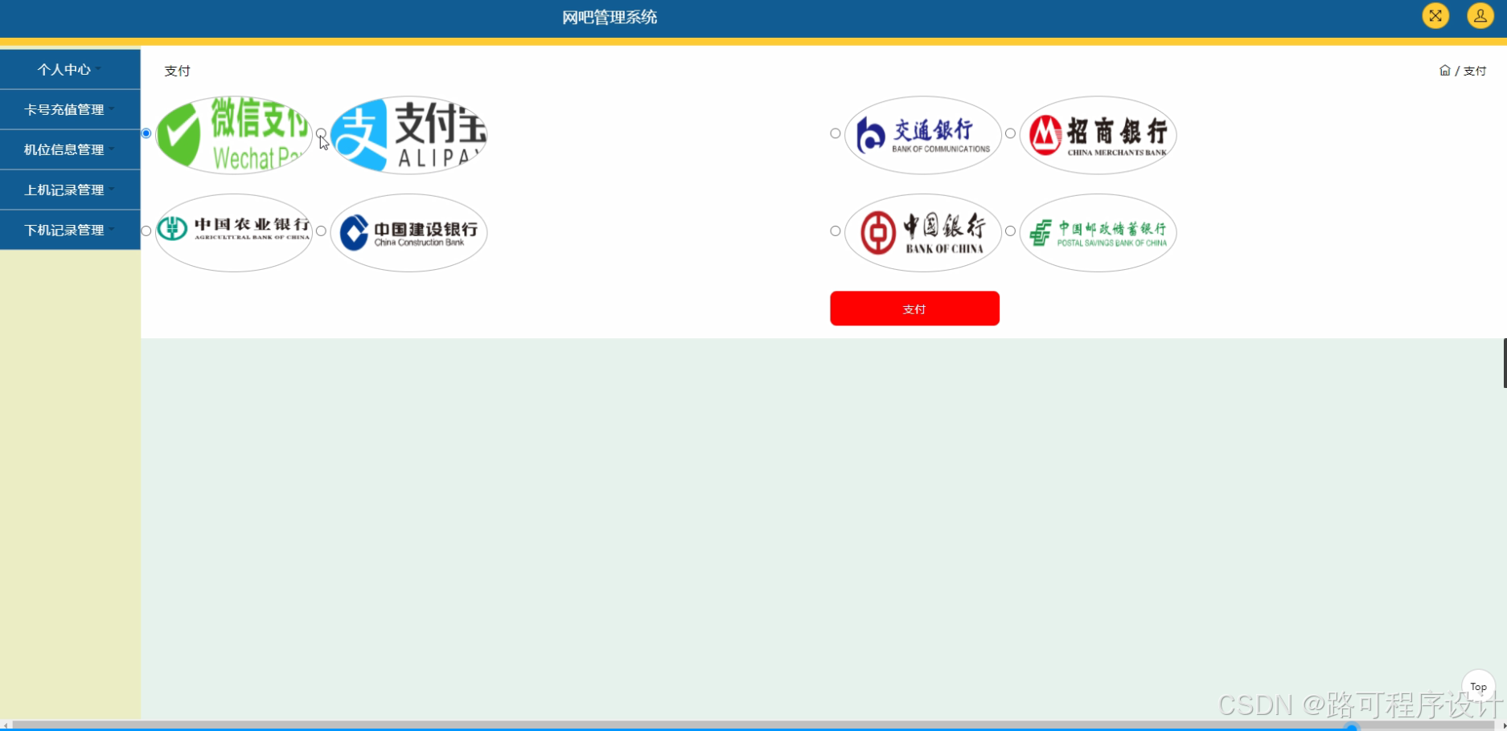Choose China Merchants Bank radio button

pyautogui.click(x=1010, y=133)
